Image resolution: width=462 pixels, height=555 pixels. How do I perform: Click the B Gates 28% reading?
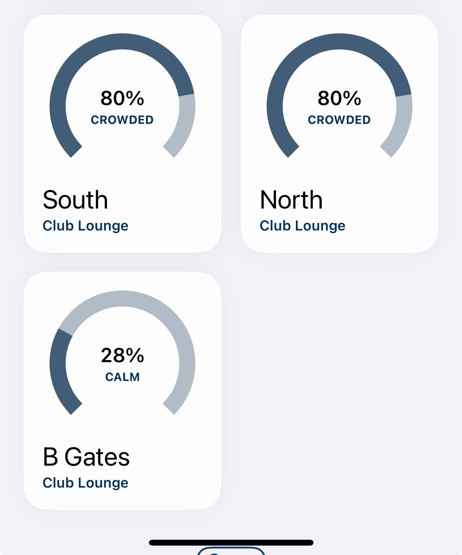(122, 355)
